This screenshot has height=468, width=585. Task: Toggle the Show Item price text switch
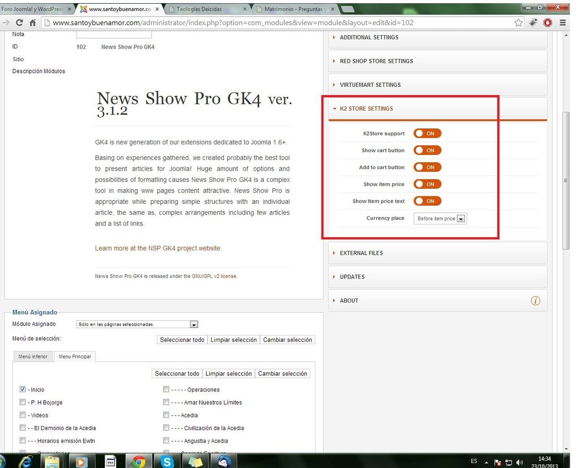(x=427, y=201)
